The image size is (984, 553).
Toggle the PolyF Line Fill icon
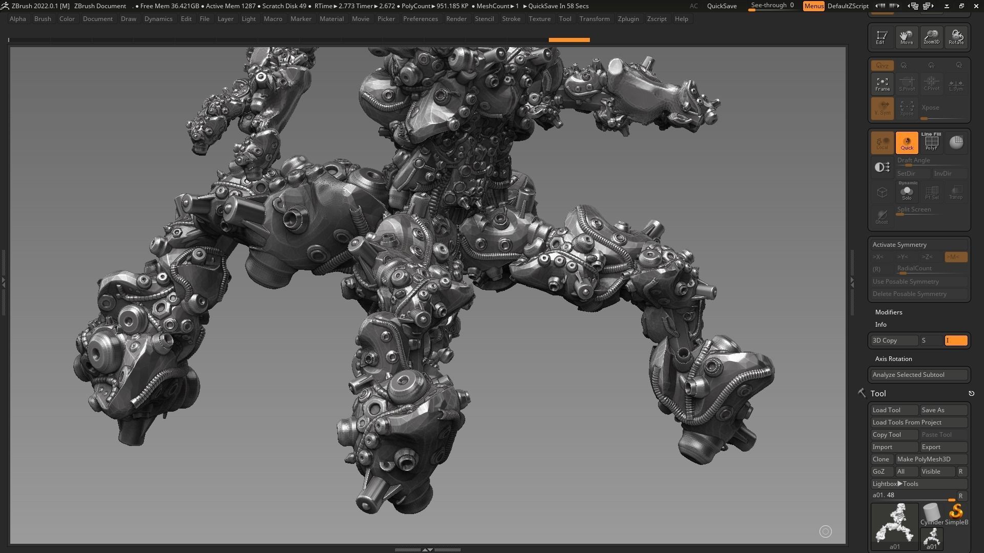tap(931, 142)
